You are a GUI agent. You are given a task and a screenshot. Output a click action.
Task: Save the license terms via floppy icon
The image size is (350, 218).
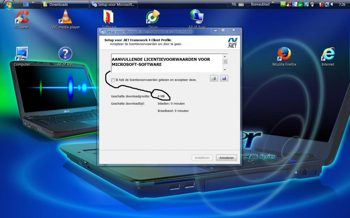click(x=224, y=78)
